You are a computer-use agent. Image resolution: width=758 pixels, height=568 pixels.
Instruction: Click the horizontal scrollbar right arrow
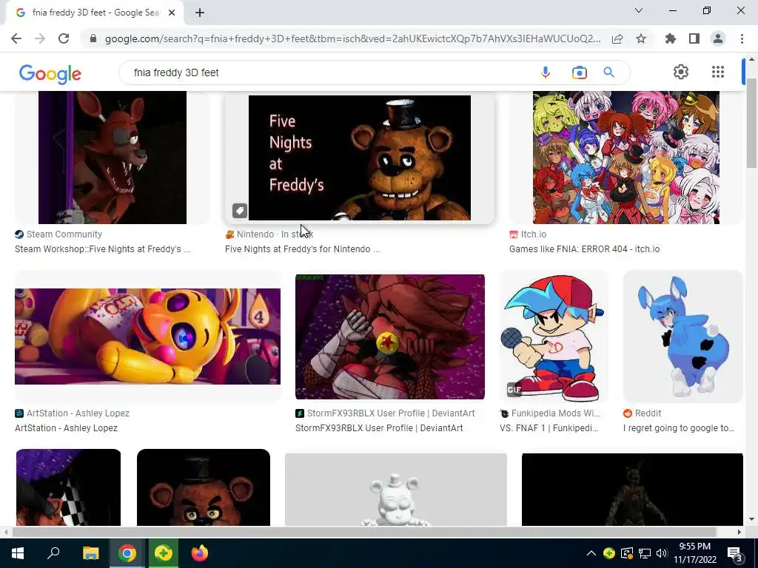coord(739,532)
